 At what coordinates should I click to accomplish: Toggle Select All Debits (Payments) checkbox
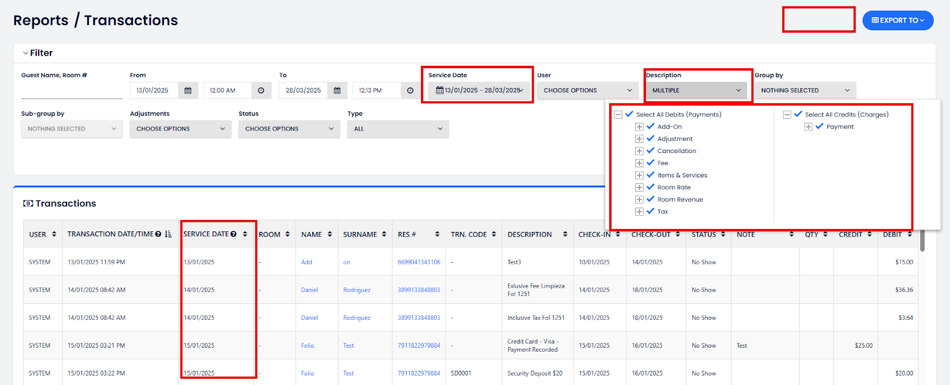point(629,114)
